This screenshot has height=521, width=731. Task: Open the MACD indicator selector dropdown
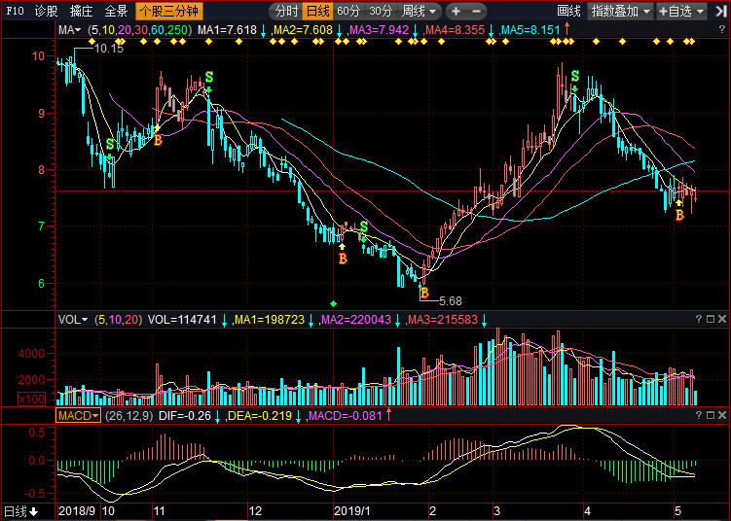(78, 416)
